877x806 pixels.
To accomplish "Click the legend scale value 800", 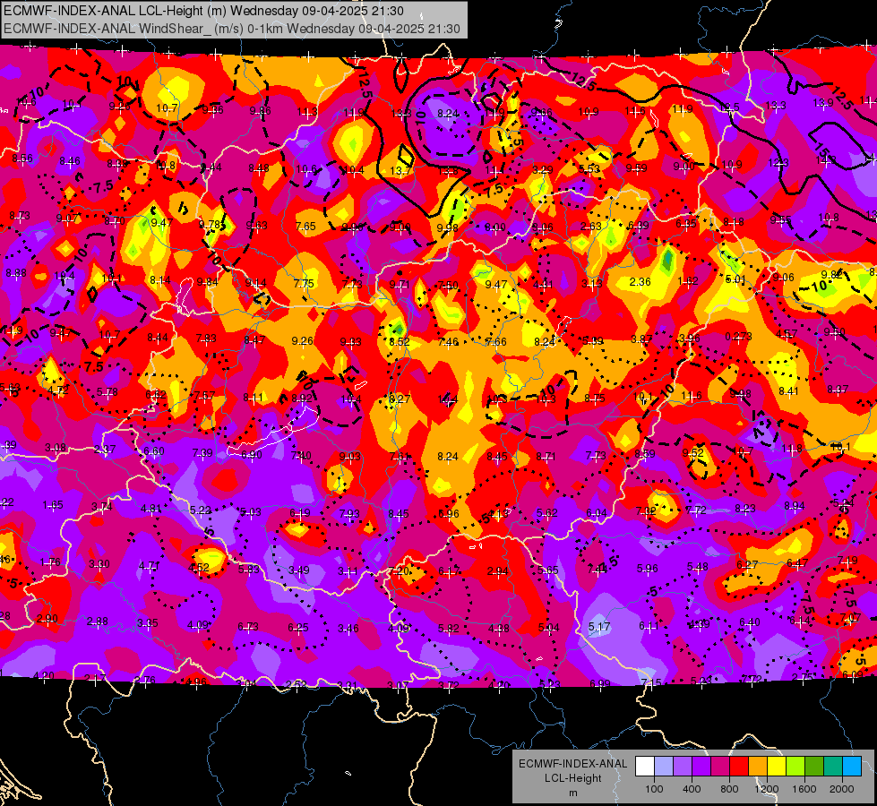I will point(729,789).
